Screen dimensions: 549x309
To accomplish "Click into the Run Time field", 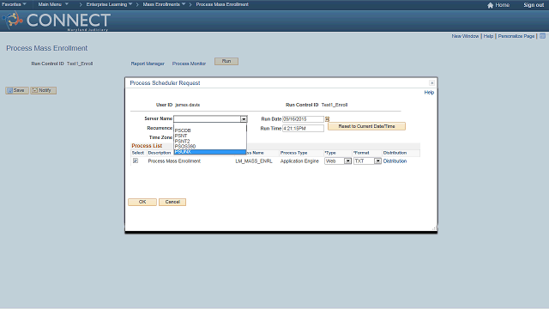I will (x=303, y=129).
